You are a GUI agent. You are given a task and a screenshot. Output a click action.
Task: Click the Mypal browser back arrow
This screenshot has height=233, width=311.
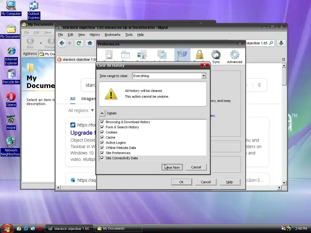(x=62, y=43)
